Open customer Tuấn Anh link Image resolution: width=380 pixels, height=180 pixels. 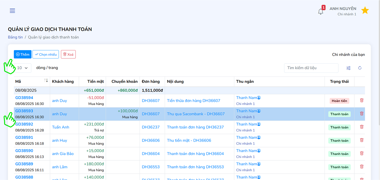point(60,127)
